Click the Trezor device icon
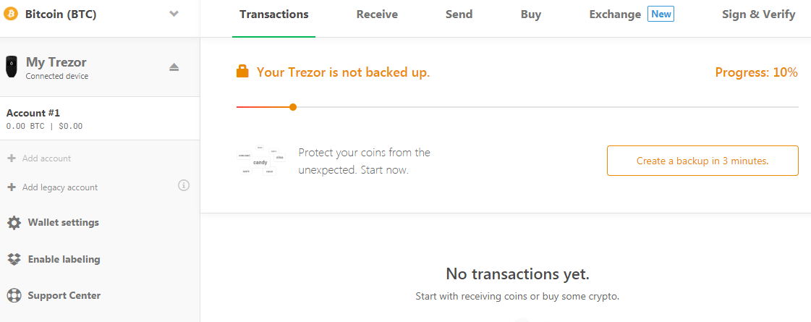This screenshot has width=811, height=322. click(12, 67)
